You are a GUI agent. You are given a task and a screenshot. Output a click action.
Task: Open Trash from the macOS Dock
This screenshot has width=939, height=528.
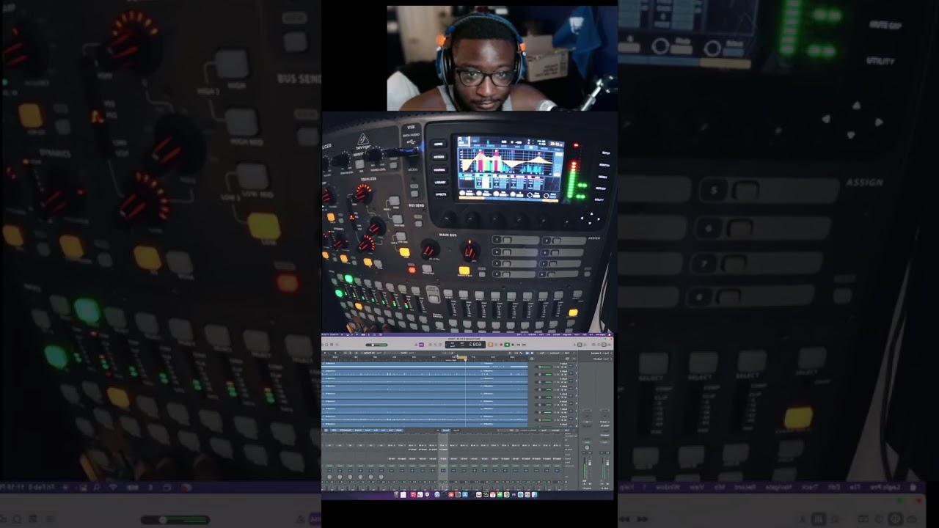(396, 495)
